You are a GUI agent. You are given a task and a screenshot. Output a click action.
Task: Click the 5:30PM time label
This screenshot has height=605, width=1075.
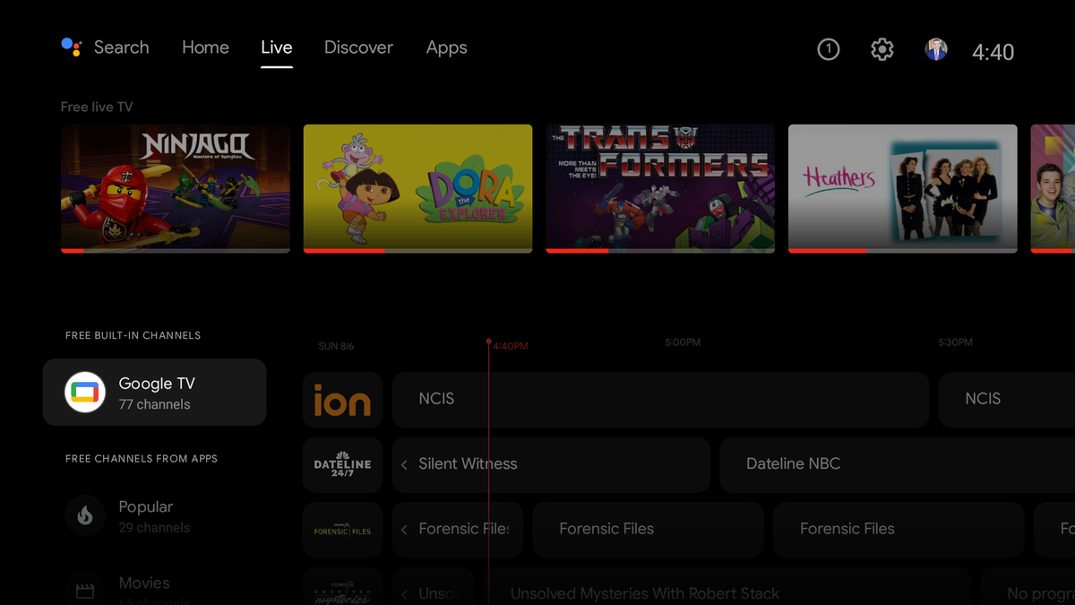pyautogui.click(x=955, y=342)
